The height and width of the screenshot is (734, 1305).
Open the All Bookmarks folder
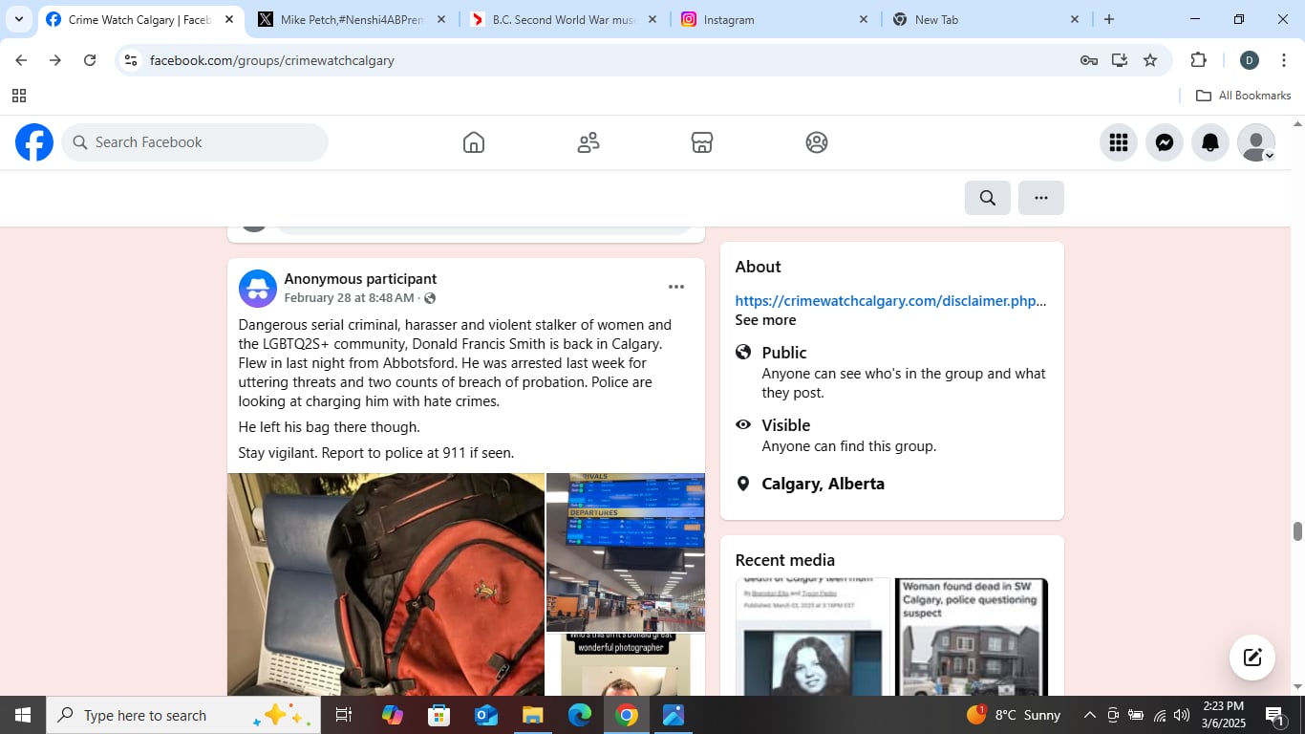tap(1244, 96)
